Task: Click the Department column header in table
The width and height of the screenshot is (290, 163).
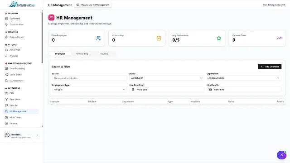Action: point(128,101)
